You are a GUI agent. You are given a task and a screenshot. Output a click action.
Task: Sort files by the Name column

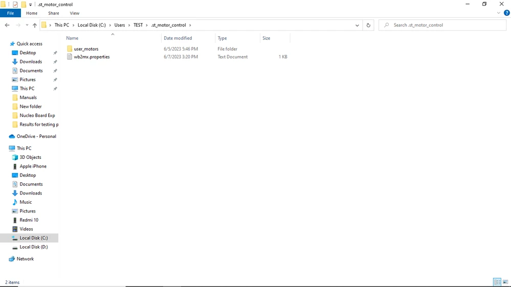point(113,38)
